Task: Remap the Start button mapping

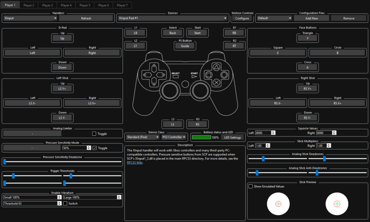Action: point(197,33)
